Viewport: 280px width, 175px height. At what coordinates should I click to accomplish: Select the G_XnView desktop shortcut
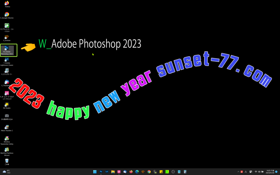7,38
